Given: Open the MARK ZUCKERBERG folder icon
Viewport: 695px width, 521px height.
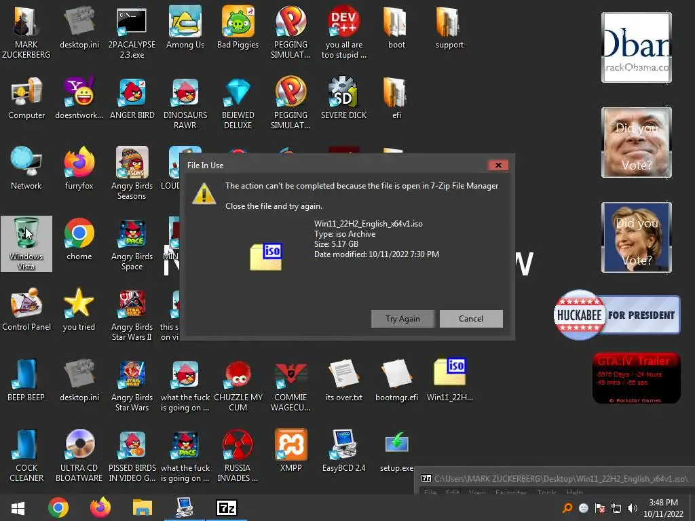Looking at the screenshot, I should point(26,31).
